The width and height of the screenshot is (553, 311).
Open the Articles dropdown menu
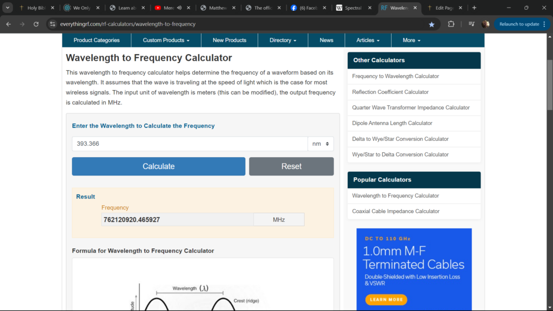click(367, 40)
